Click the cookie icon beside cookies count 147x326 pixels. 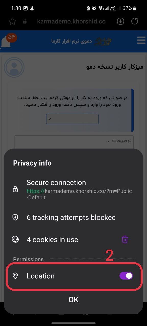[15, 239]
